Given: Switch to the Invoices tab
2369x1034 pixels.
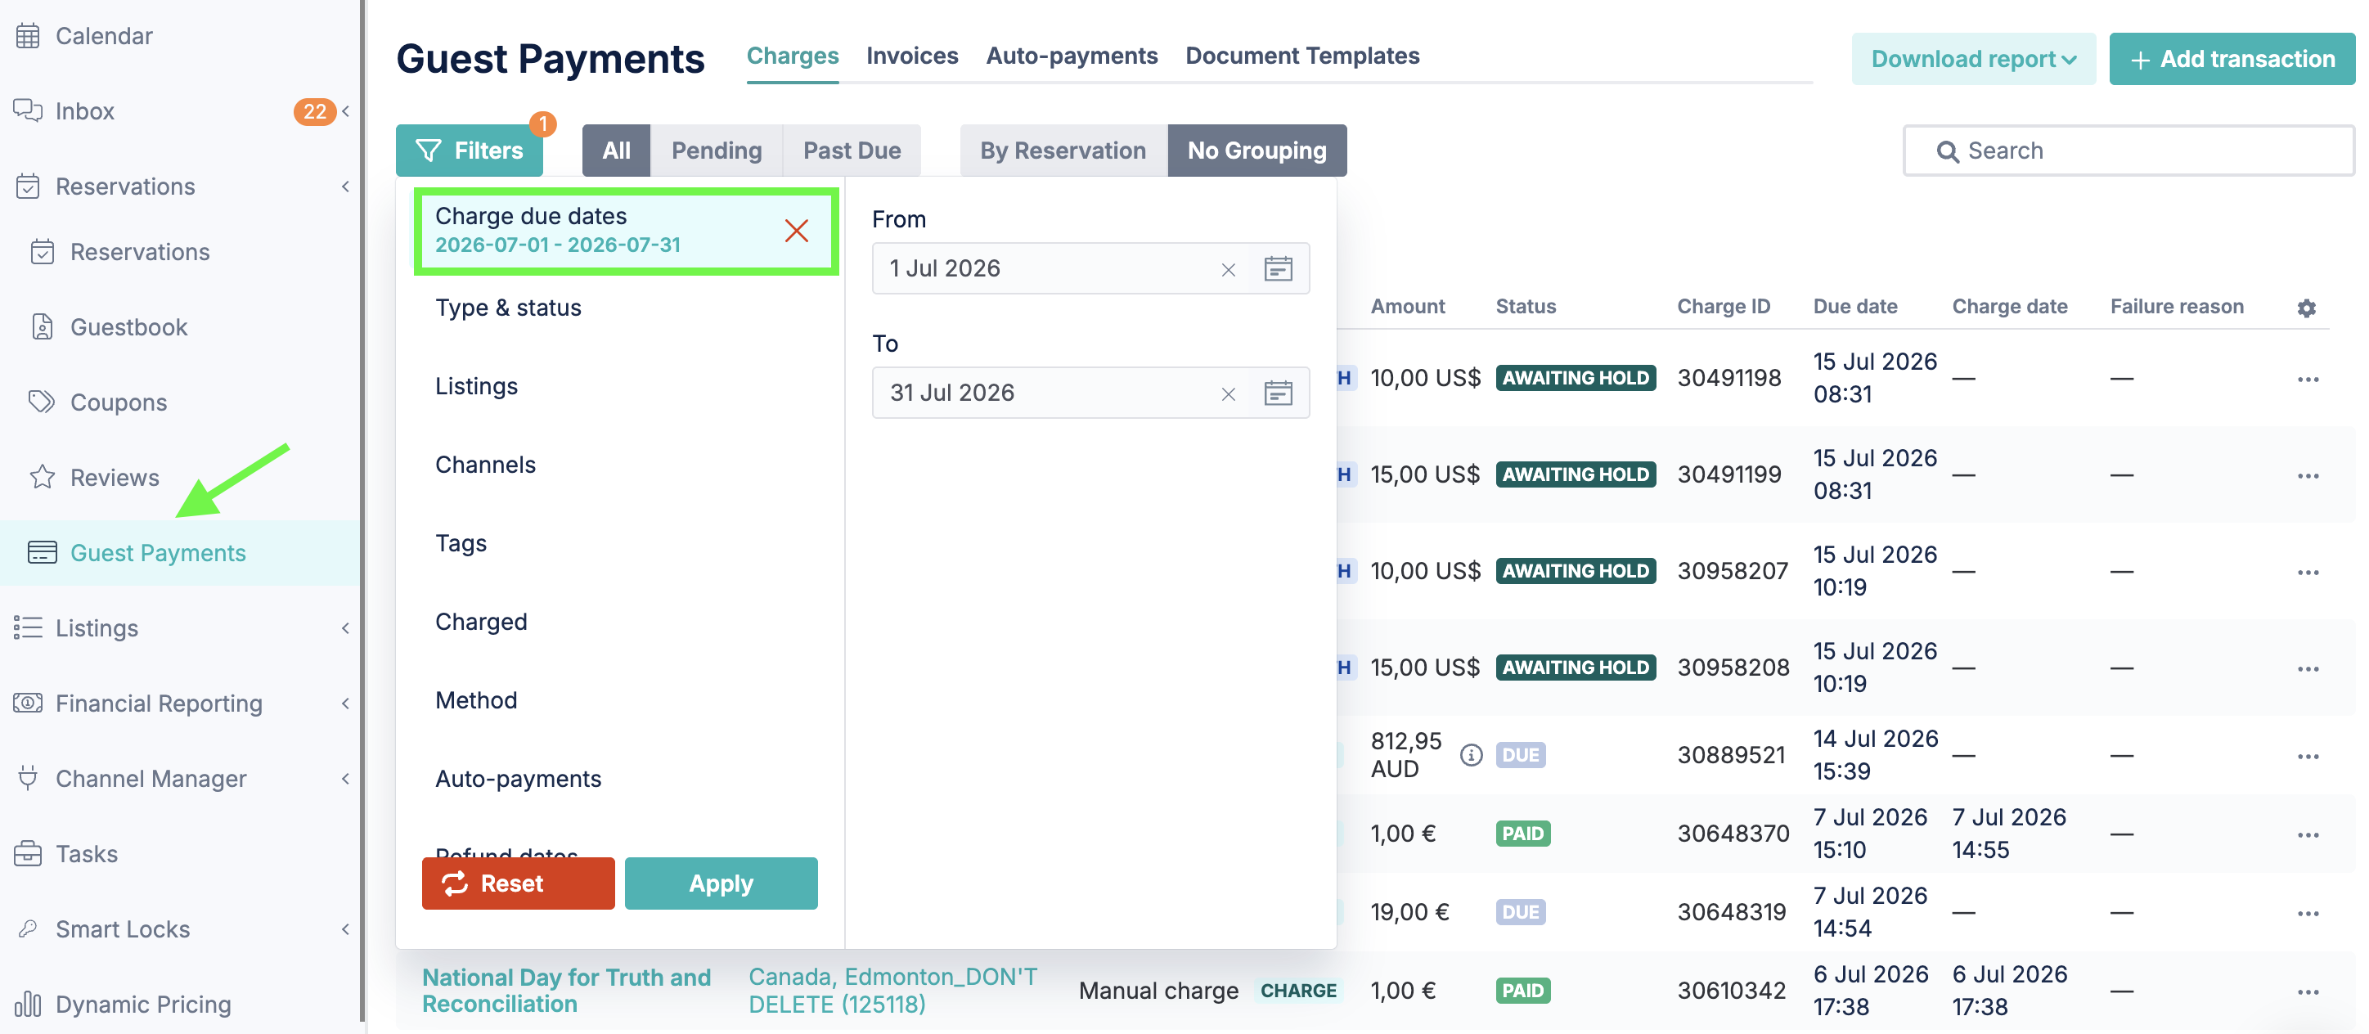Looking at the screenshot, I should click(911, 56).
